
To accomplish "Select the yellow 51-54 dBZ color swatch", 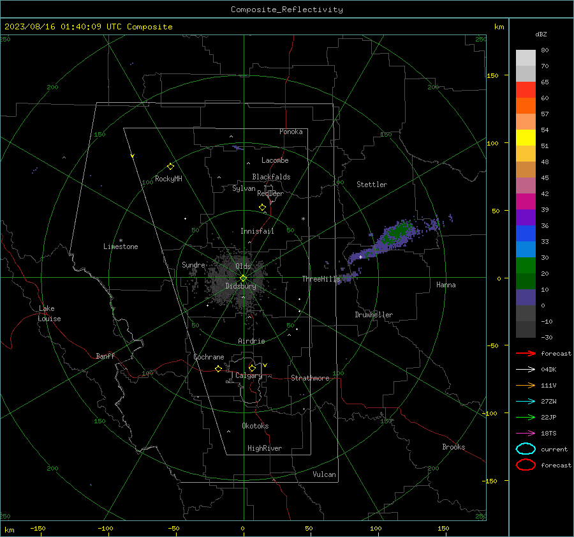I will click(x=526, y=137).
